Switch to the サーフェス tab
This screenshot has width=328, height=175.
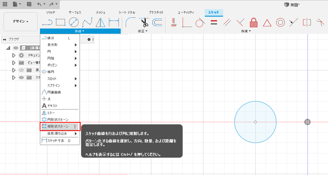click(75, 12)
